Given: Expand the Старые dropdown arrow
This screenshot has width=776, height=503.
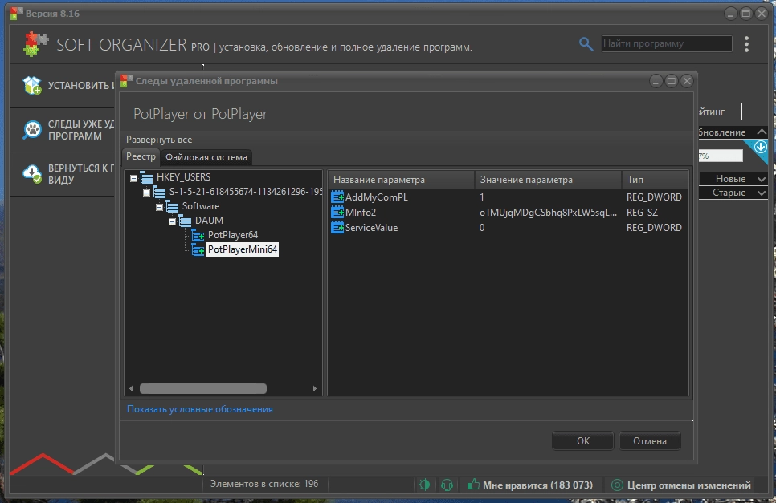Looking at the screenshot, I should [762, 193].
